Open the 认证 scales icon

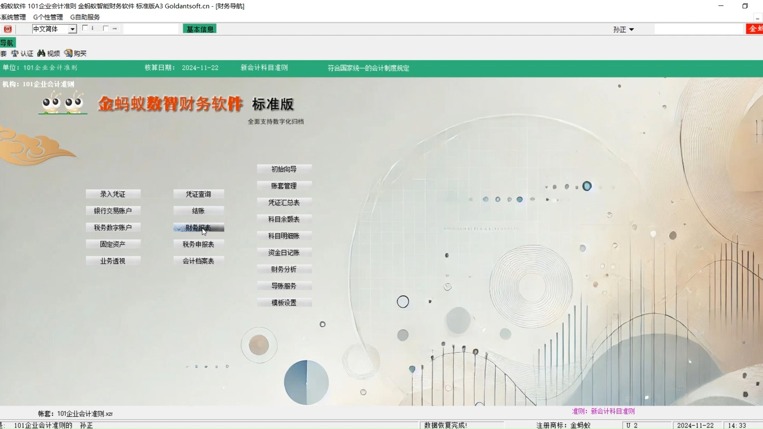[22, 53]
